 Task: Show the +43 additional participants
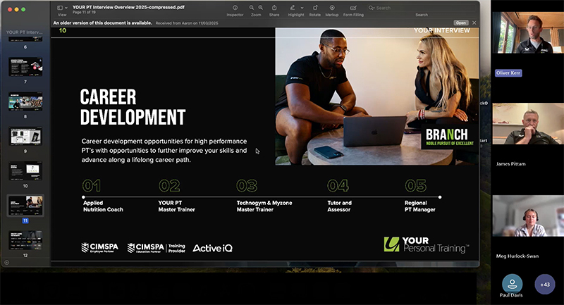(544, 285)
